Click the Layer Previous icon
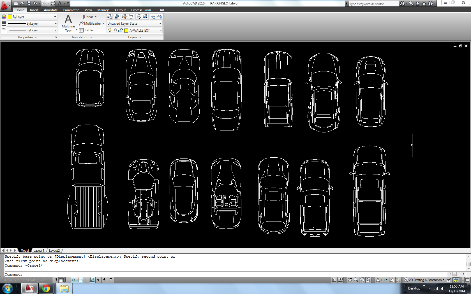Viewport: 471px width, 294px height. (131, 17)
